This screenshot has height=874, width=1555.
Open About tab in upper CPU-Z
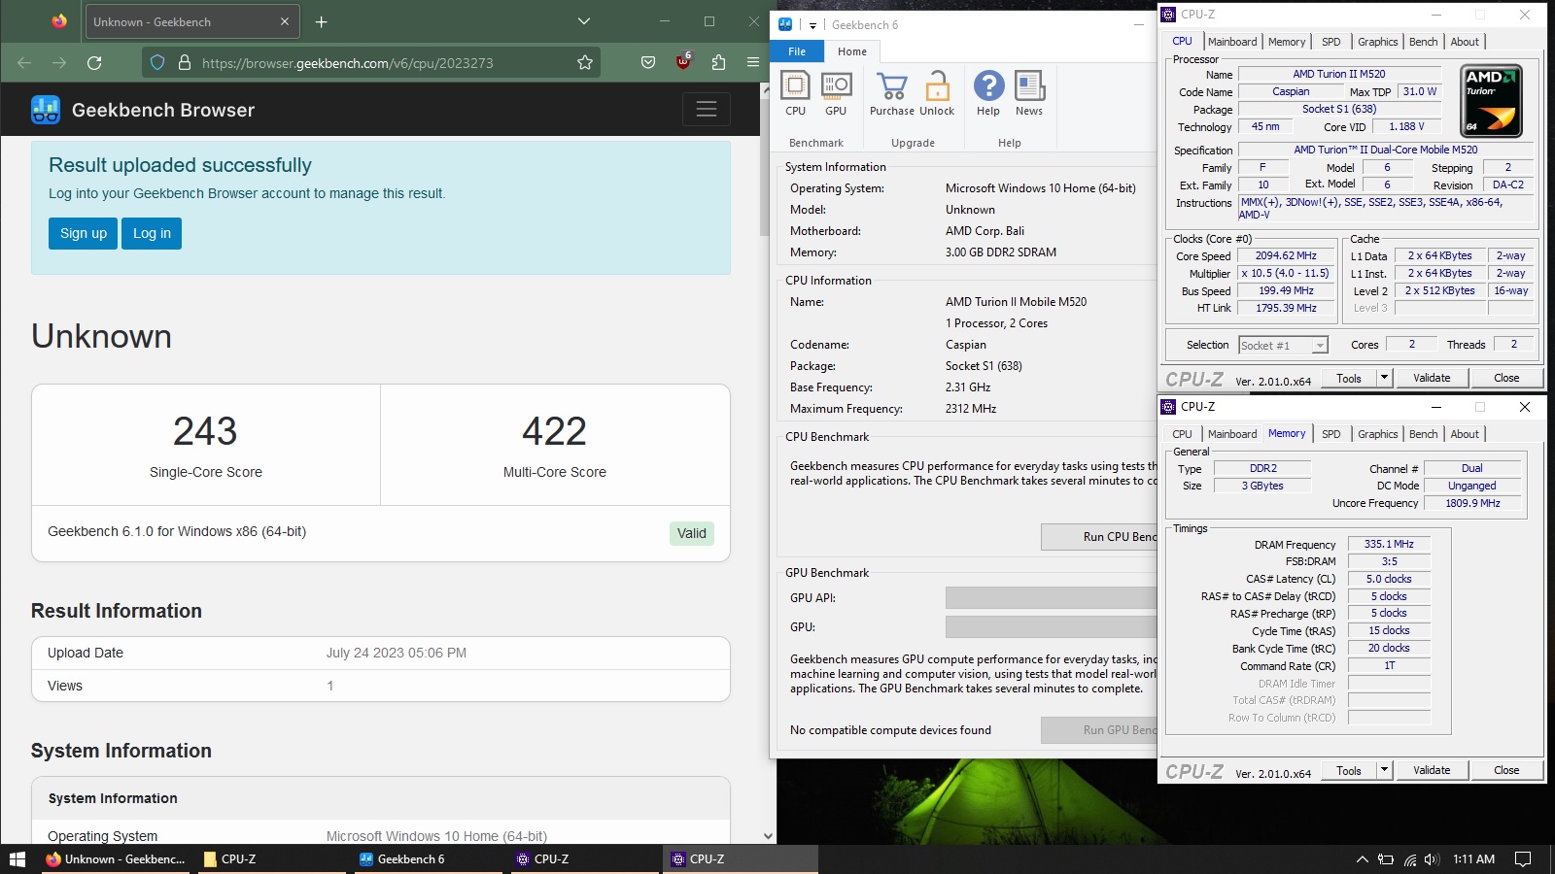pyautogui.click(x=1465, y=42)
